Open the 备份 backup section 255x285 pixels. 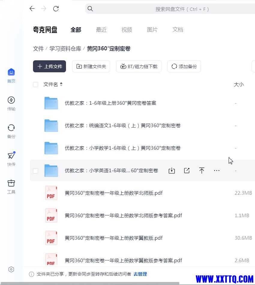click(11, 131)
